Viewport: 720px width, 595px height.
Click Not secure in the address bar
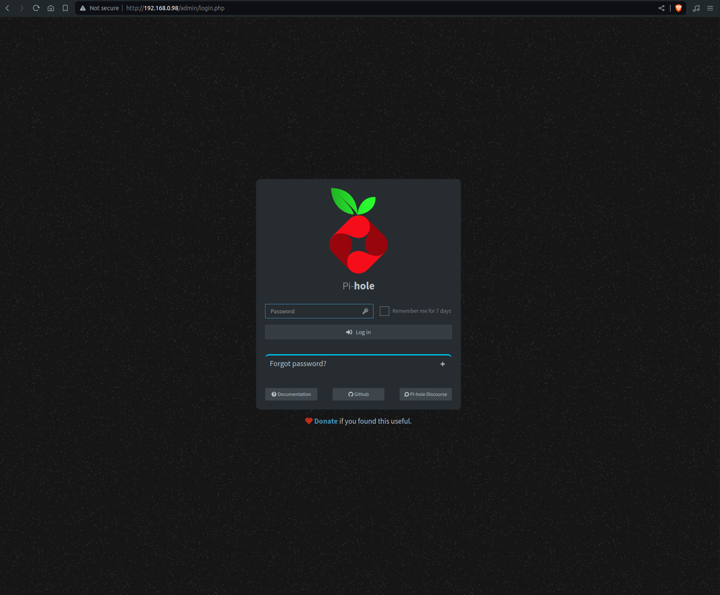click(103, 8)
